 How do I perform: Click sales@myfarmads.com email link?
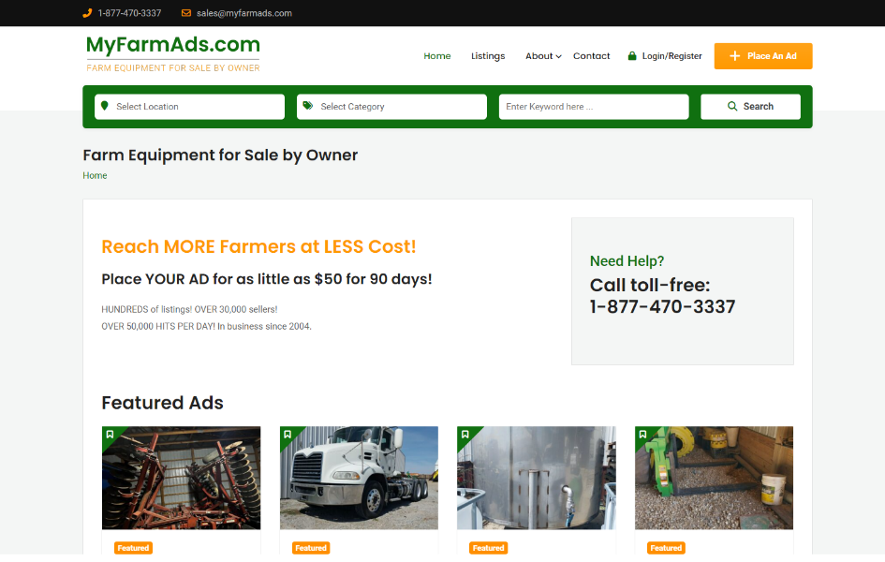point(244,13)
